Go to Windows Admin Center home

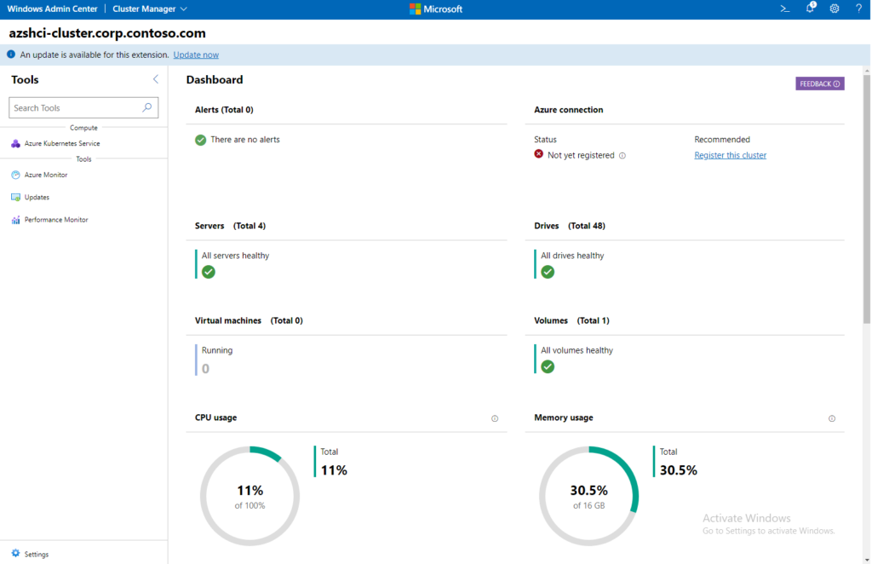pos(52,9)
